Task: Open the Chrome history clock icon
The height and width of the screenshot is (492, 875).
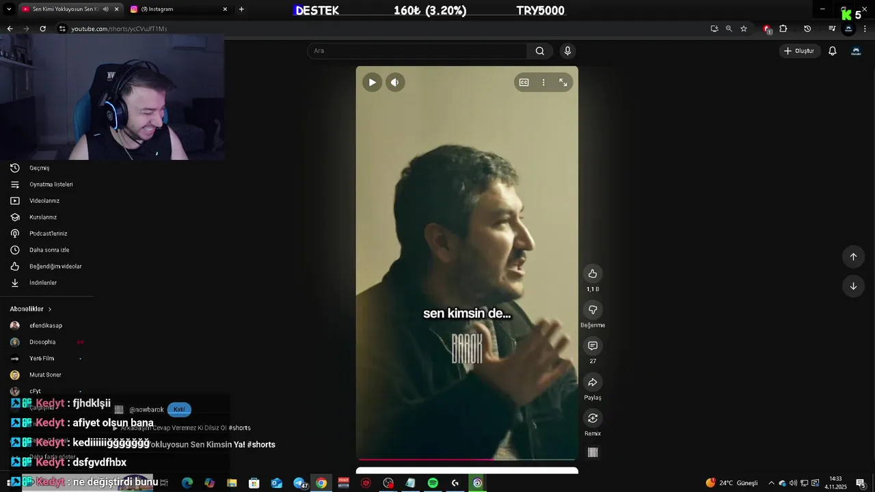Action: click(807, 29)
